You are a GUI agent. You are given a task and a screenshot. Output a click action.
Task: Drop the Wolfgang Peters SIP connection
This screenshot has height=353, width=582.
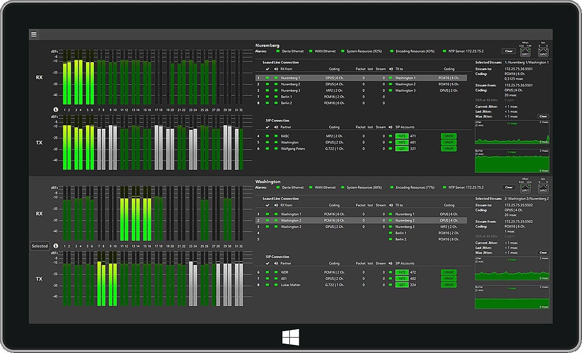pos(448,148)
